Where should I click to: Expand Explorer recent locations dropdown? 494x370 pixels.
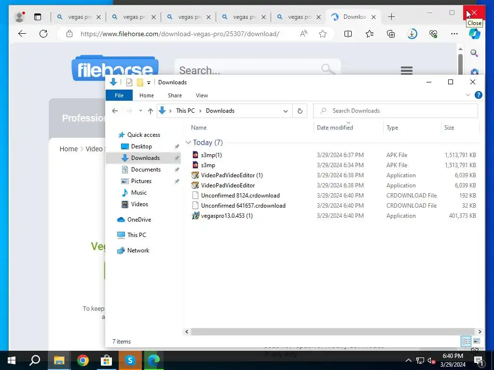(140, 111)
